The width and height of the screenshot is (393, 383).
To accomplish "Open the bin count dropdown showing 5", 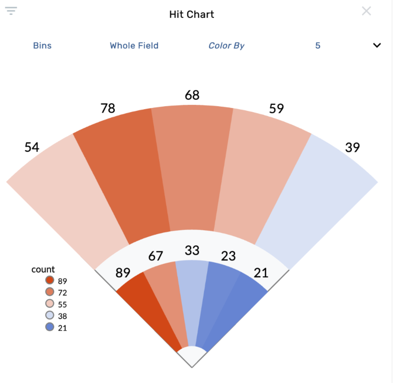I will (317, 45).
